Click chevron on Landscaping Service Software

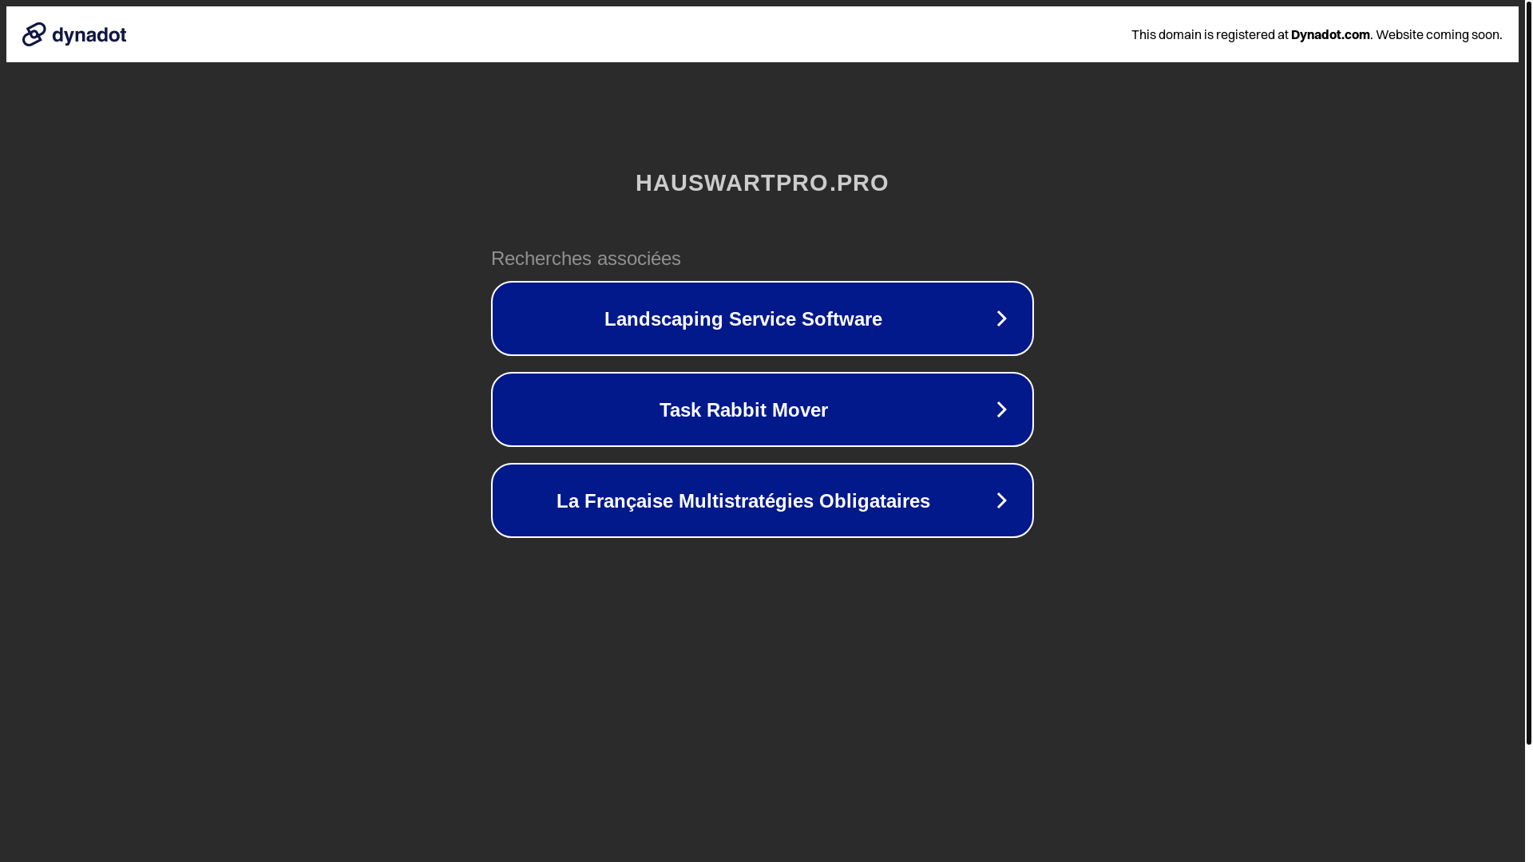pyautogui.click(x=1001, y=318)
